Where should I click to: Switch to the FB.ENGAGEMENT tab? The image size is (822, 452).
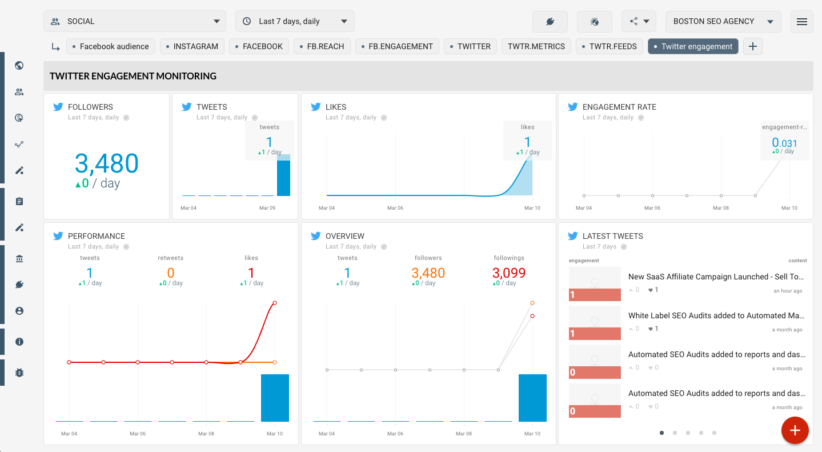point(398,46)
